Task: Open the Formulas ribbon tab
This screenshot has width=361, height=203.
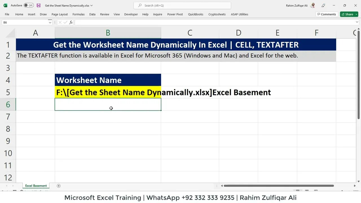Action: coord(78,14)
